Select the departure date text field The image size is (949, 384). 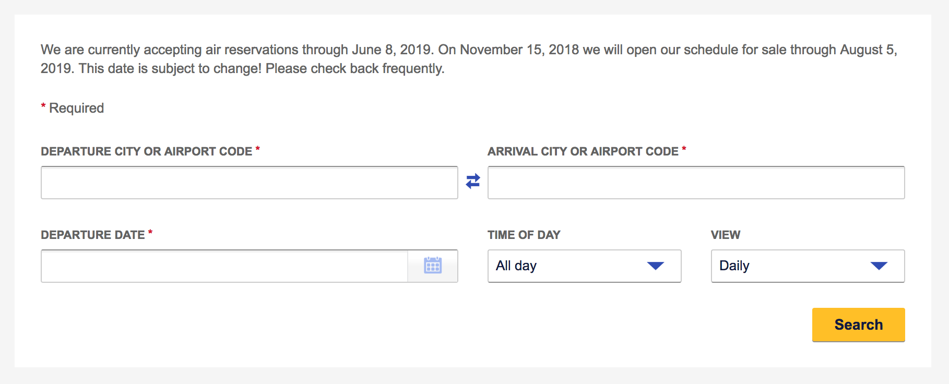tap(224, 266)
